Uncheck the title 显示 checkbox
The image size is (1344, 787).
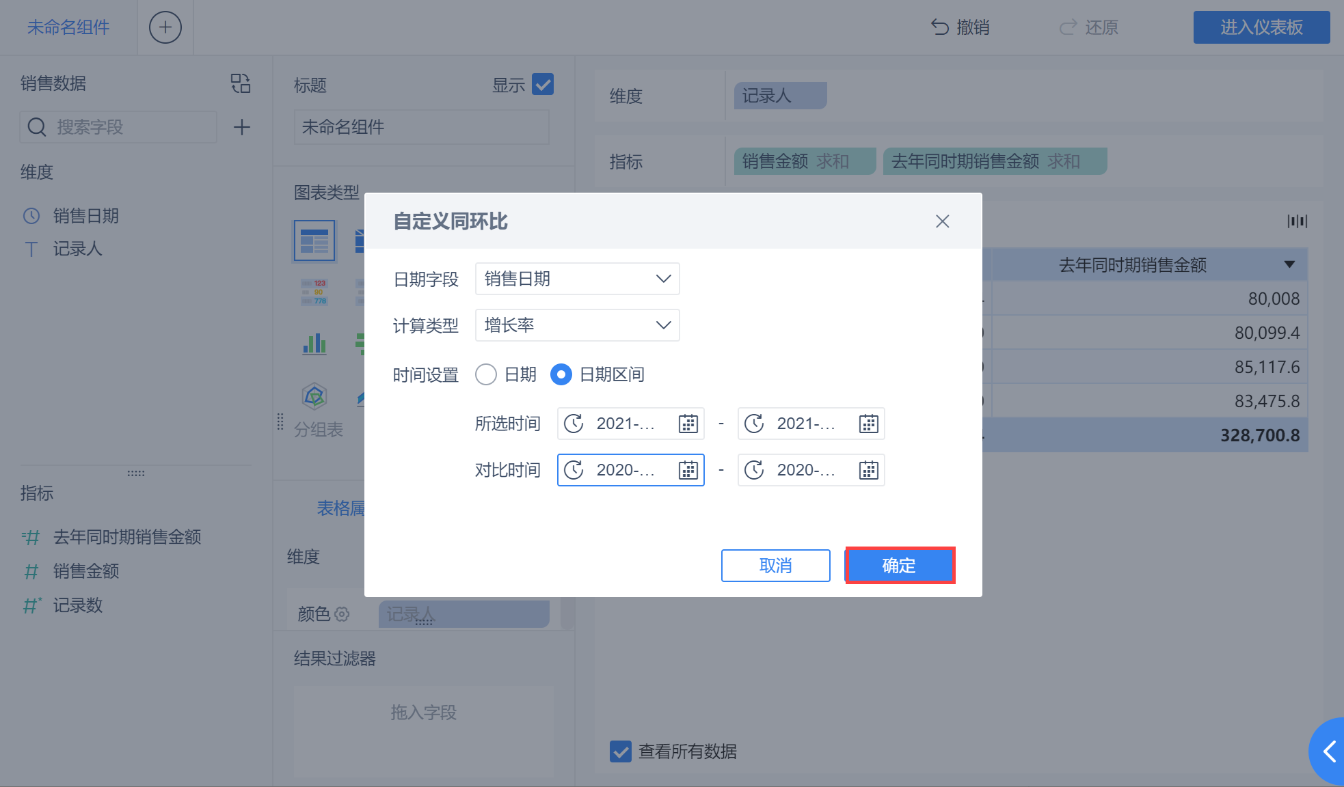tap(543, 85)
